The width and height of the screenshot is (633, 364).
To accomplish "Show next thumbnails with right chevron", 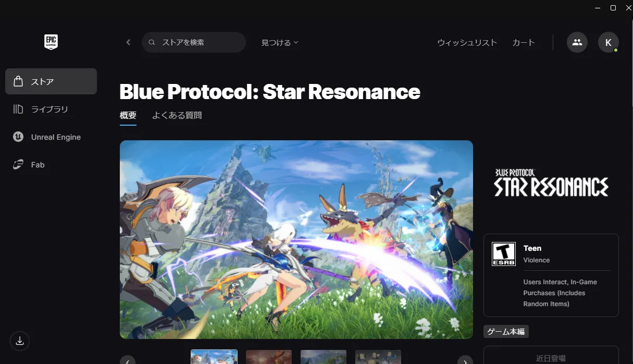I will [x=465, y=361].
